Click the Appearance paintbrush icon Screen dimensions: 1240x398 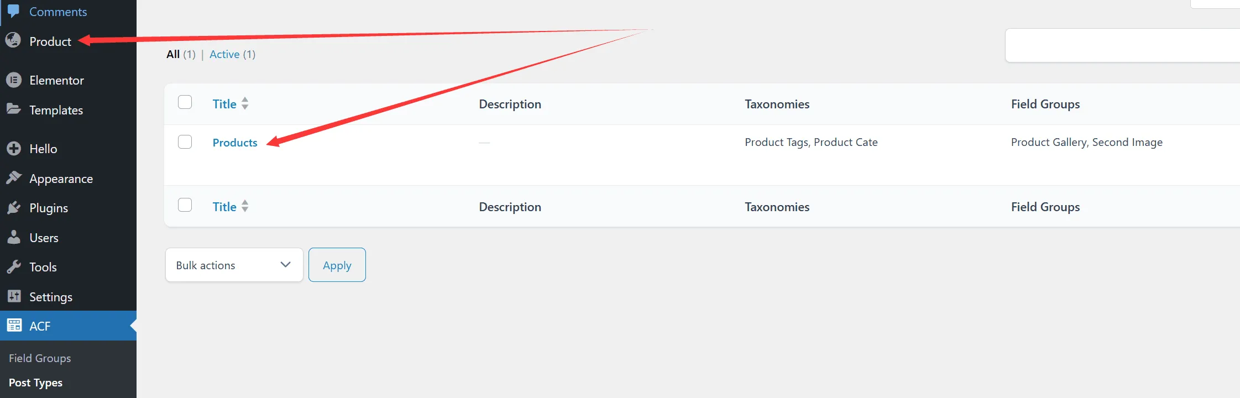click(x=14, y=178)
